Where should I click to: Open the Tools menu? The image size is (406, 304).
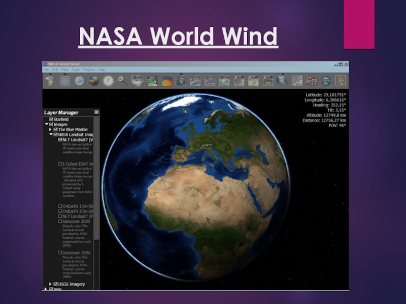click(x=76, y=69)
